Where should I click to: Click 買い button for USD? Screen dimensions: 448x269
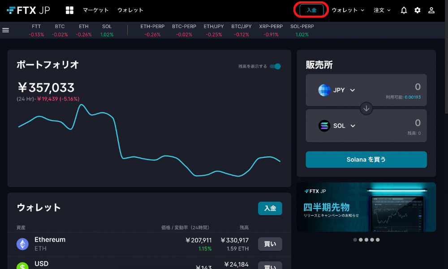point(270,265)
